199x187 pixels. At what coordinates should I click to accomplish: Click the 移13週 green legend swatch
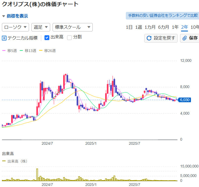[x=21, y=51]
